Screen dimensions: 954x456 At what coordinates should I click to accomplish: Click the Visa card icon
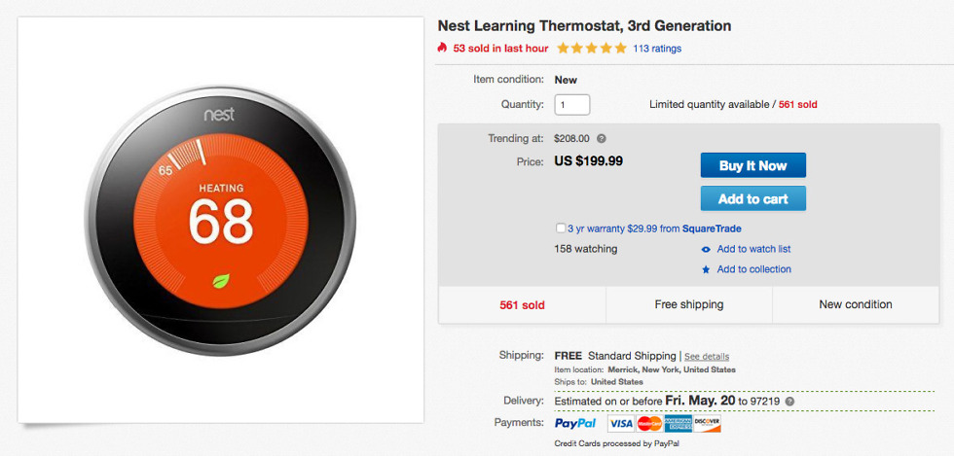tap(621, 424)
